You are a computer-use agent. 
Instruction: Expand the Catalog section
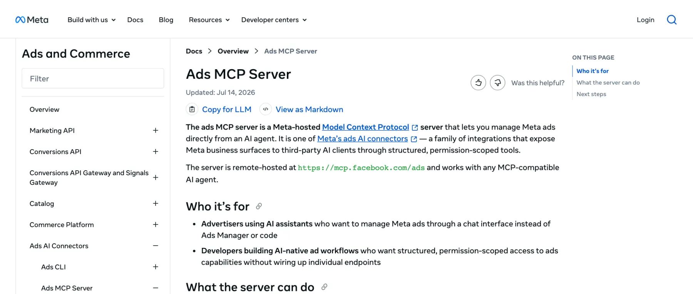tap(156, 203)
